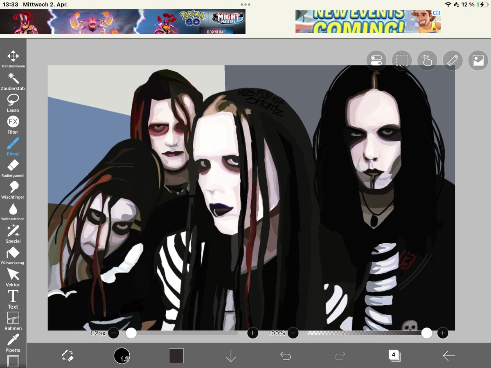This screenshot has width=491, height=368.
Task: Tap the back arrow button
Action: [x=449, y=356]
